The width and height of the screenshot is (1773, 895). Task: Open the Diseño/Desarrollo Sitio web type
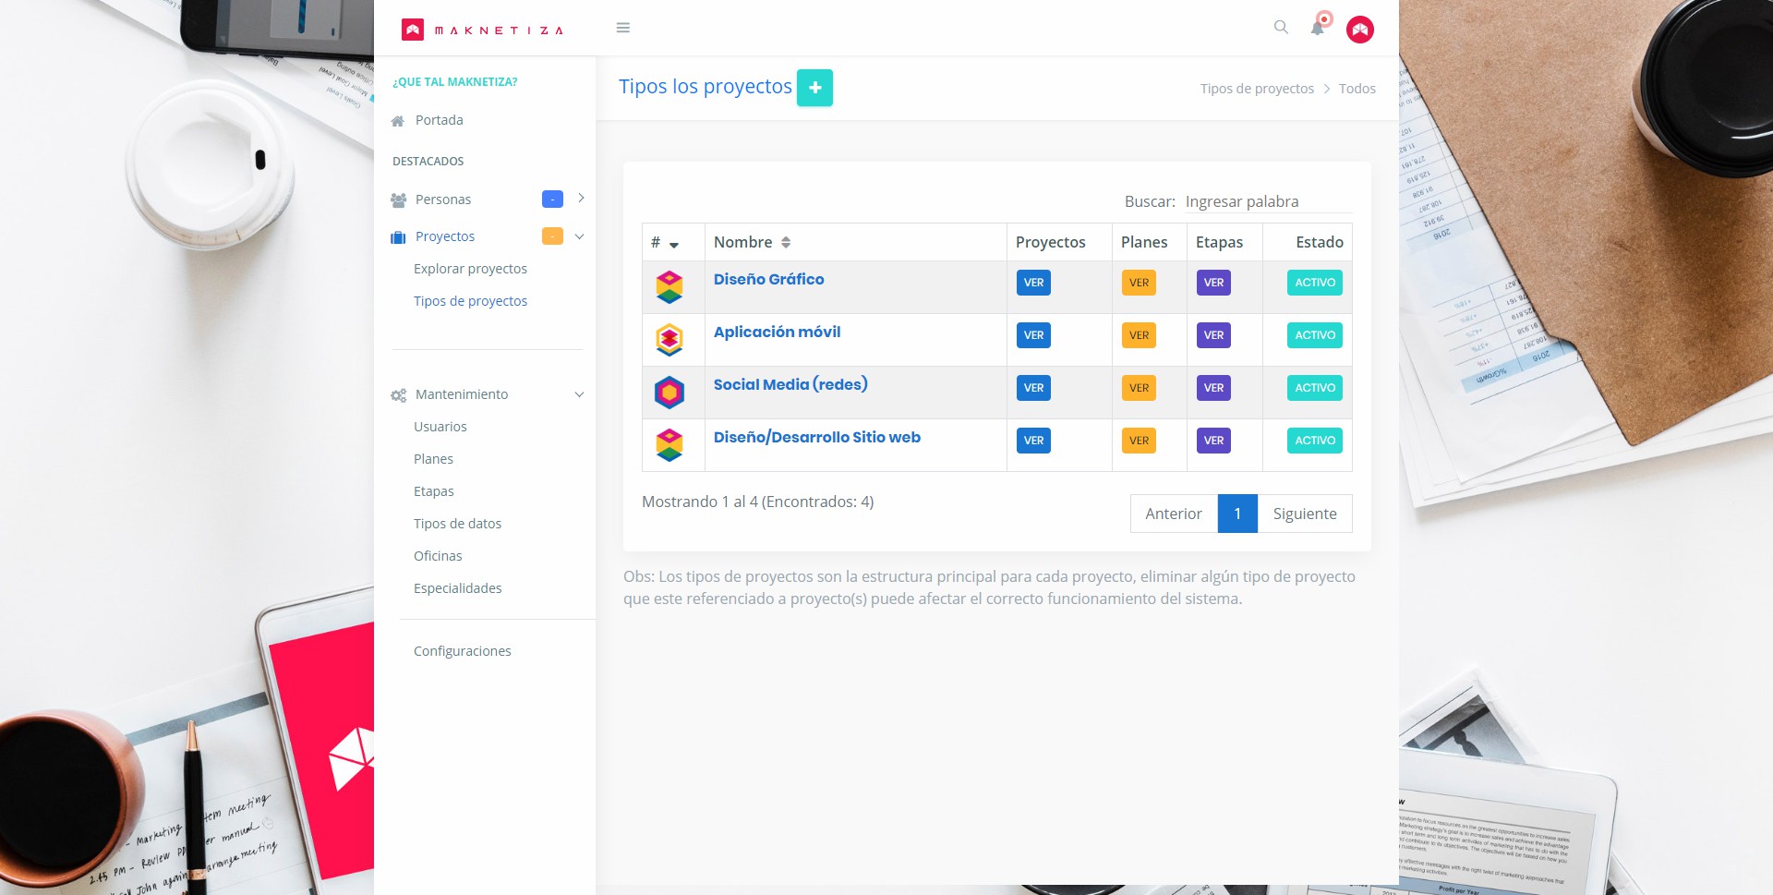click(816, 437)
